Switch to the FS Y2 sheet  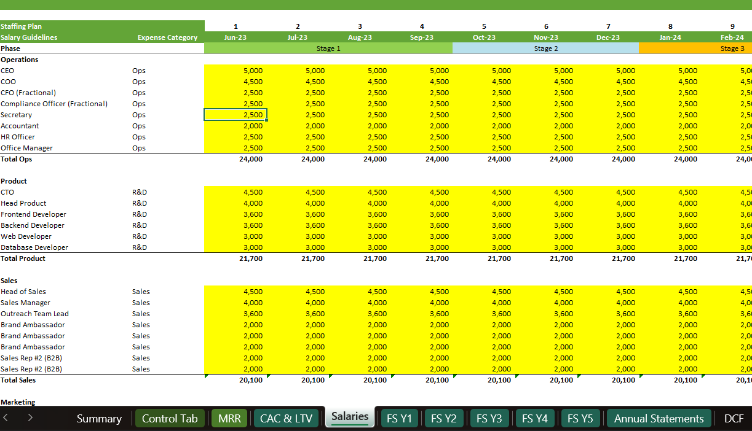[x=444, y=418]
